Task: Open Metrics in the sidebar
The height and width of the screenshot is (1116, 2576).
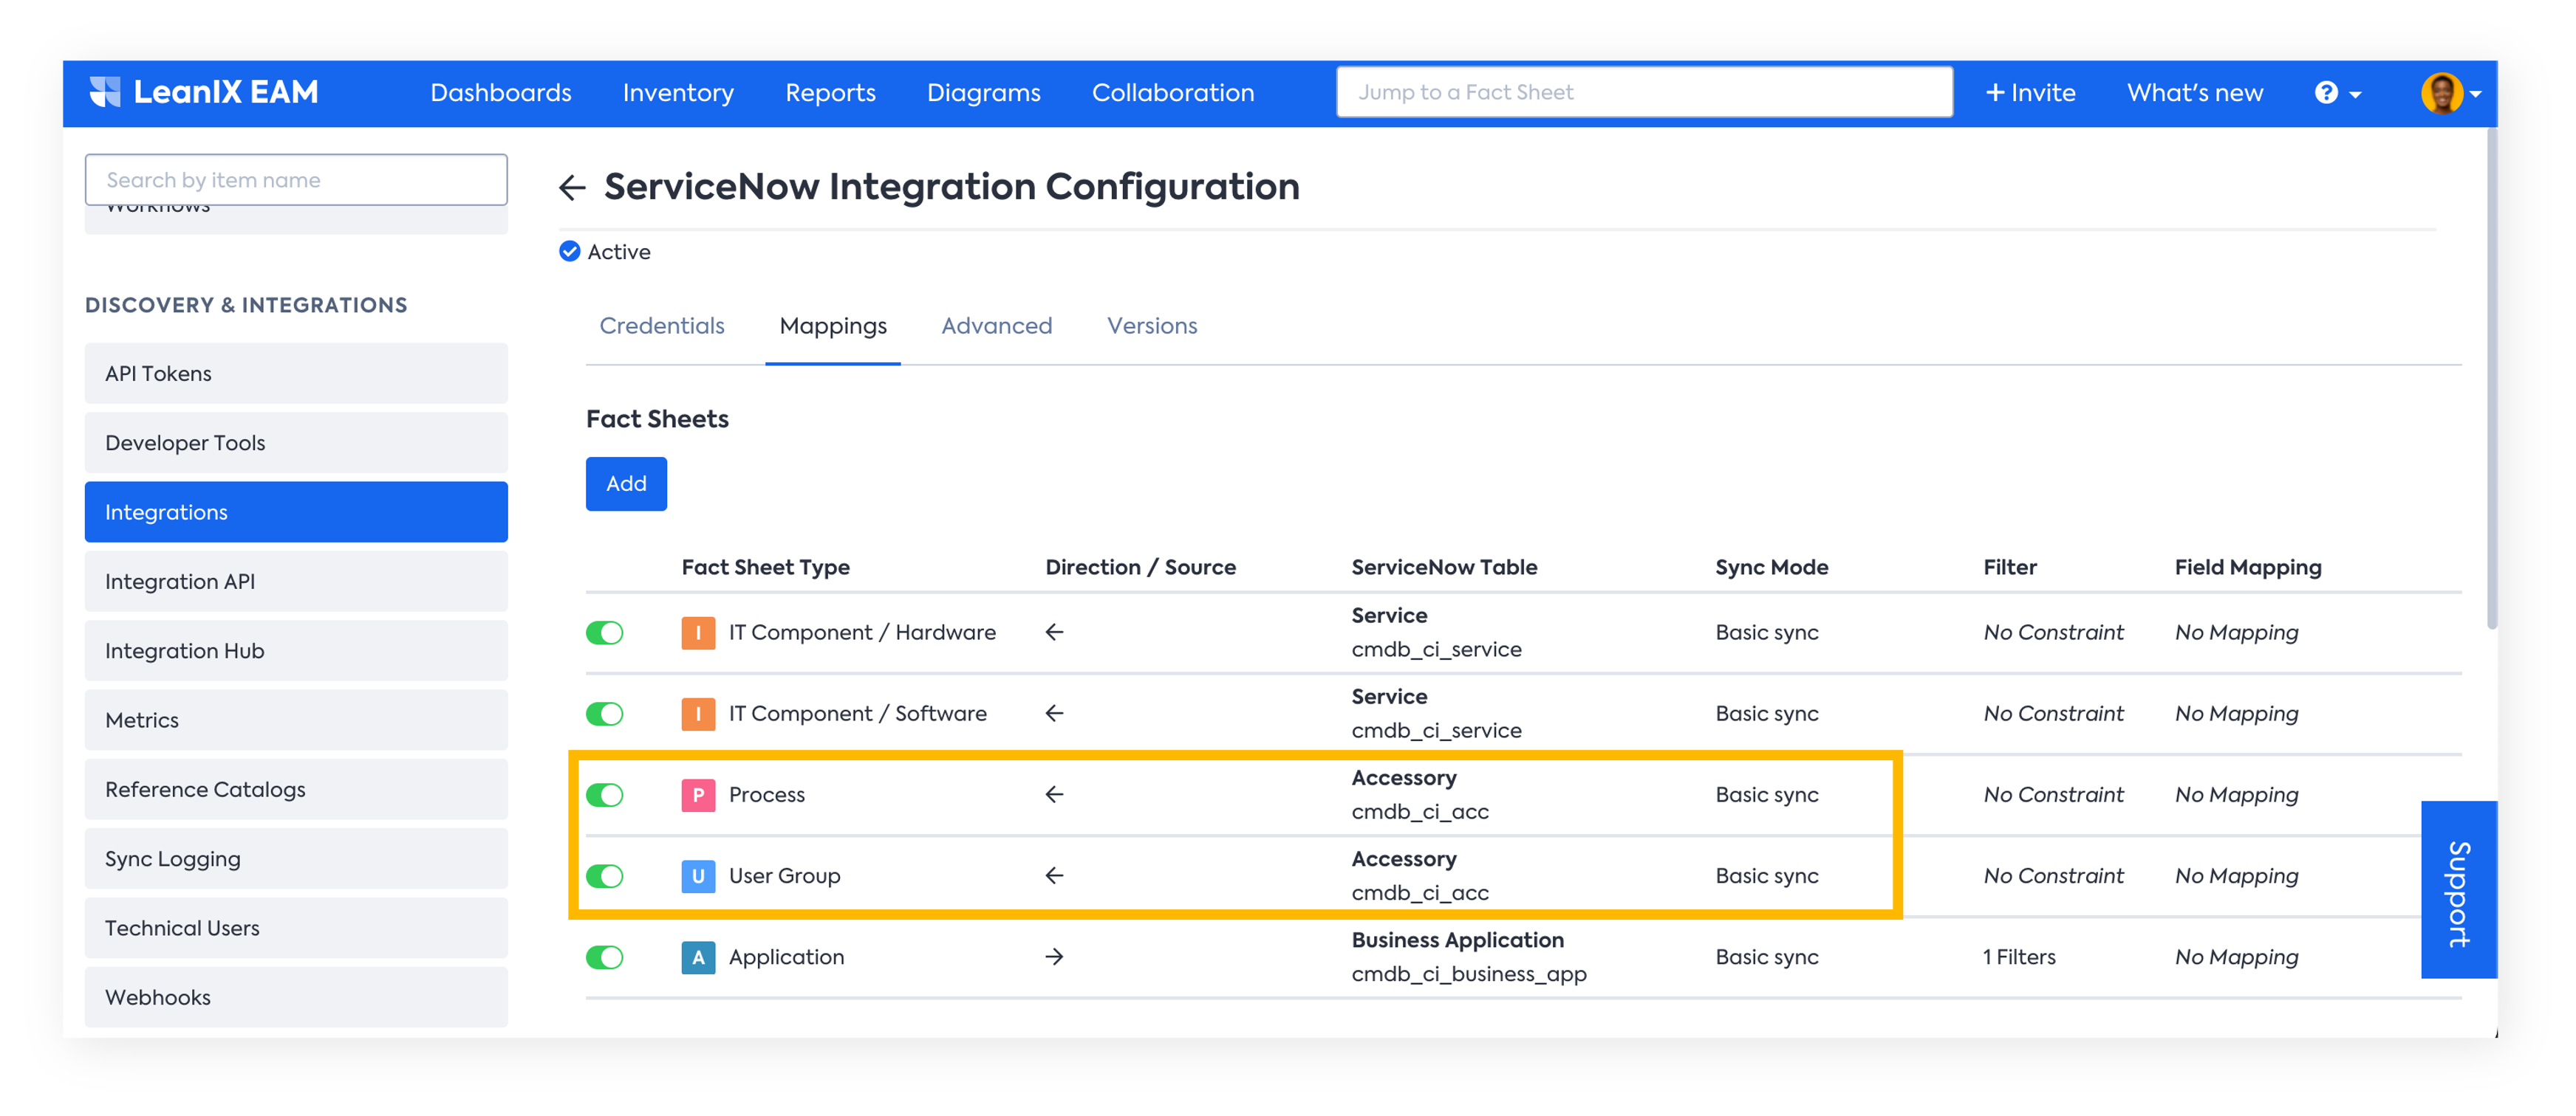Action: point(296,720)
